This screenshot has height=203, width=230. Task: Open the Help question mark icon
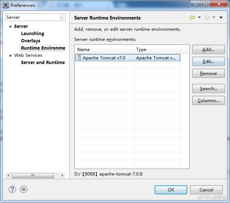pos(12,189)
